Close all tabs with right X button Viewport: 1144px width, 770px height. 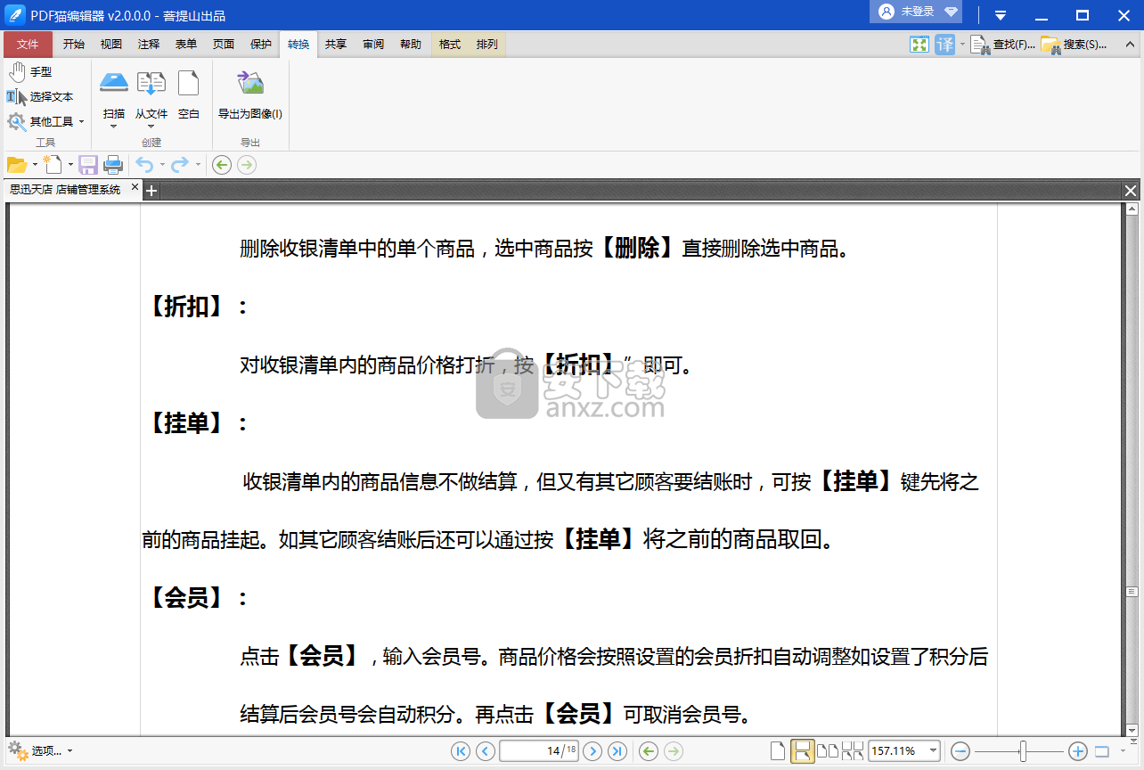(x=1131, y=191)
